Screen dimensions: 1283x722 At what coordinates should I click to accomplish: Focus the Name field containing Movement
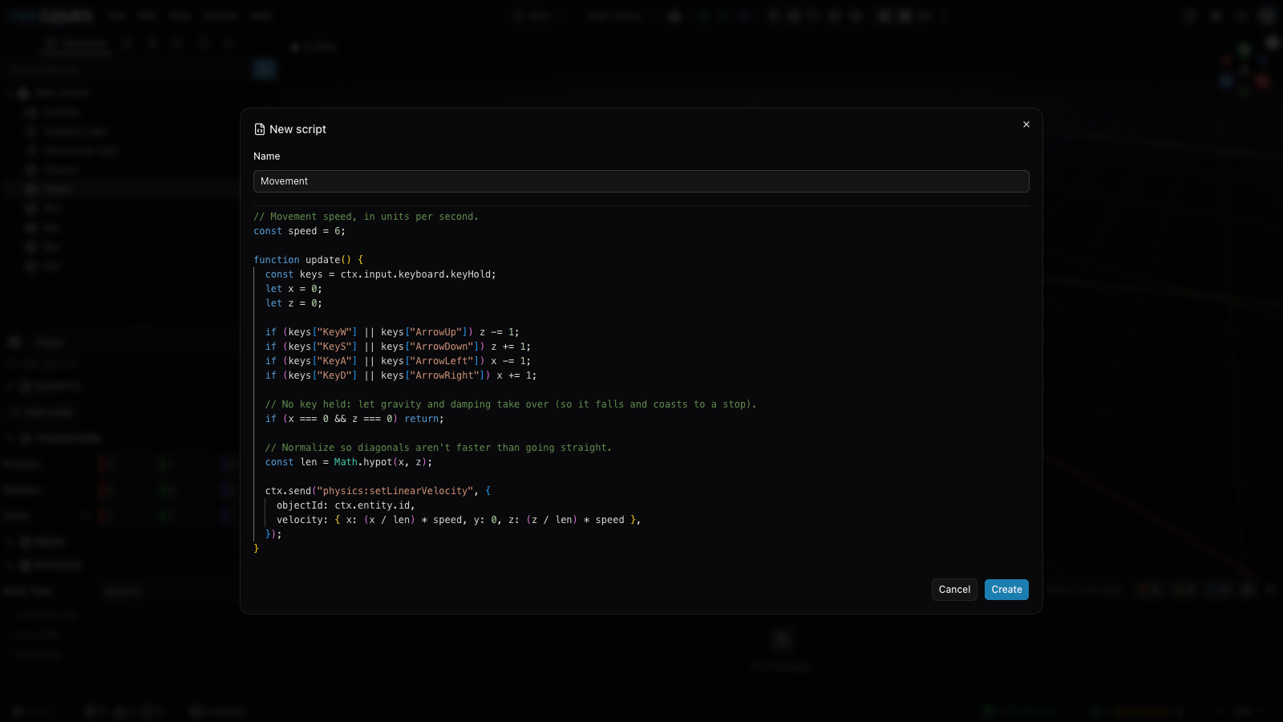click(x=641, y=181)
